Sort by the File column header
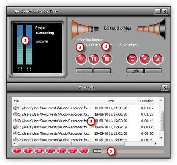The image size is (177, 165). [x=52, y=101]
